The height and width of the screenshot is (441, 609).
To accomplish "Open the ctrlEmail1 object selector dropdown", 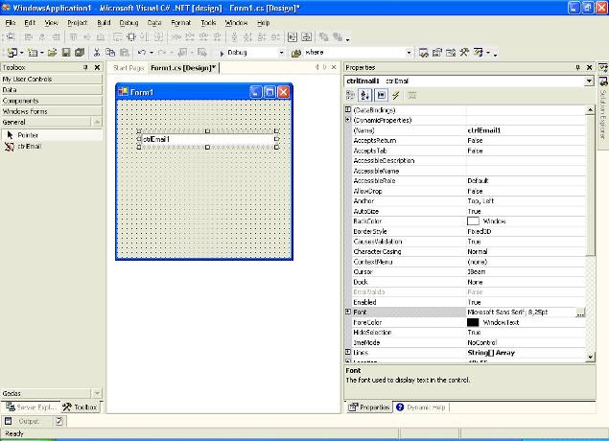I will (x=589, y=81).
